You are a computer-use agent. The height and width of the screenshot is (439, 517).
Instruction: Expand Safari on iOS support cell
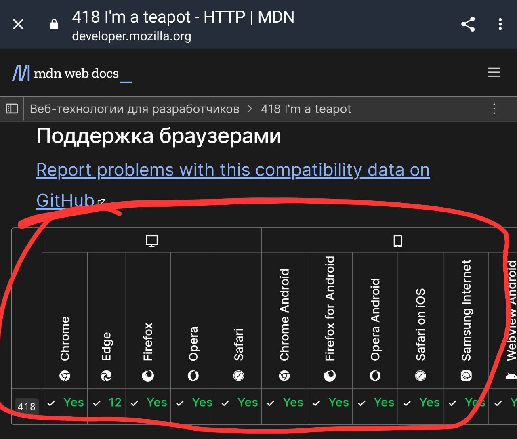(x=420, y=406)
